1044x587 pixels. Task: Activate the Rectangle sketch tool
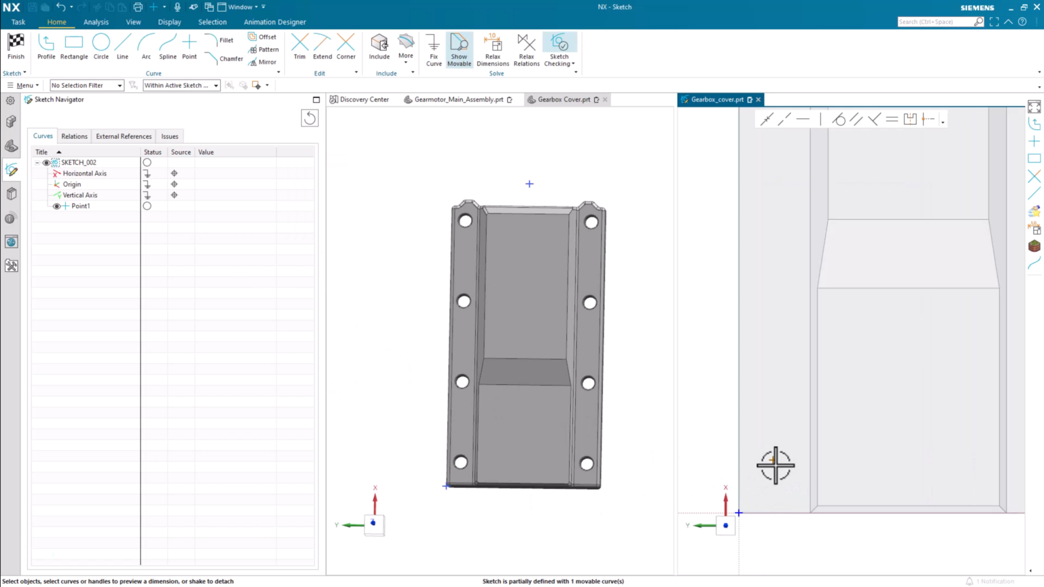[x=73, y=46]
